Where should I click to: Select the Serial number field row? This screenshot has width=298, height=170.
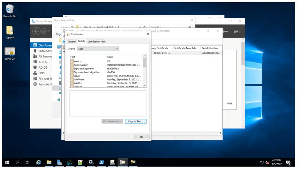point(81,65)
